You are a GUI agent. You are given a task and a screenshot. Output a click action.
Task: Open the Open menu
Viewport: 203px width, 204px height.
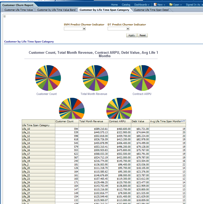pos(177,5)
